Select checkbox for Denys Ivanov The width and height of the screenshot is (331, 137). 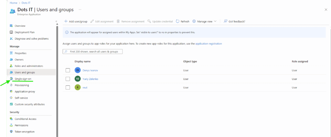click(68, 70)
